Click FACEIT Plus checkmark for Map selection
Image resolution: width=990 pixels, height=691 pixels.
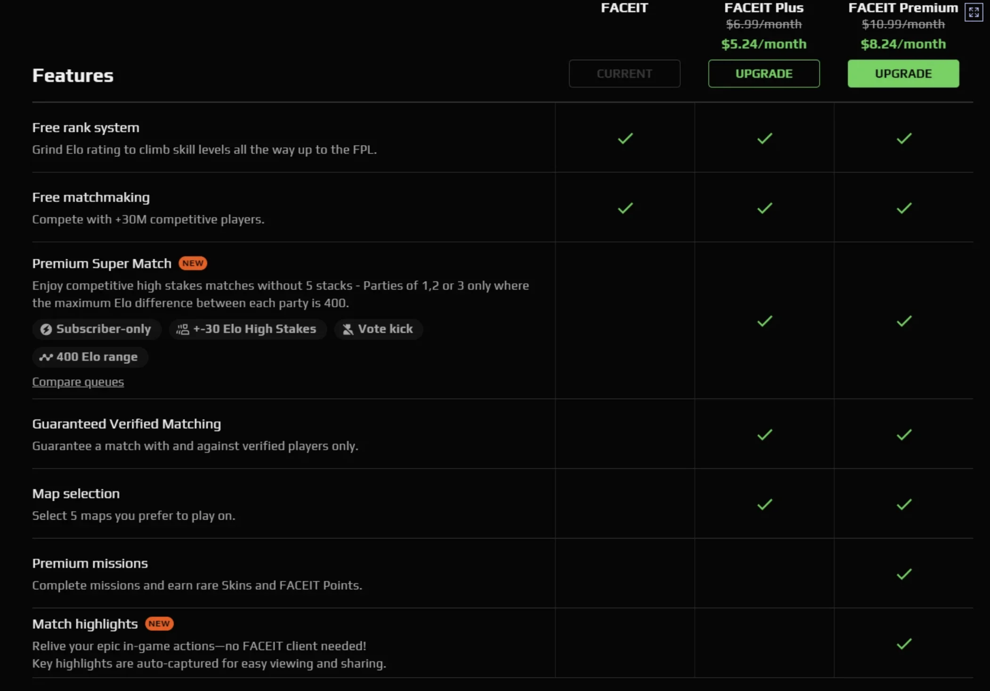point(764,505)
